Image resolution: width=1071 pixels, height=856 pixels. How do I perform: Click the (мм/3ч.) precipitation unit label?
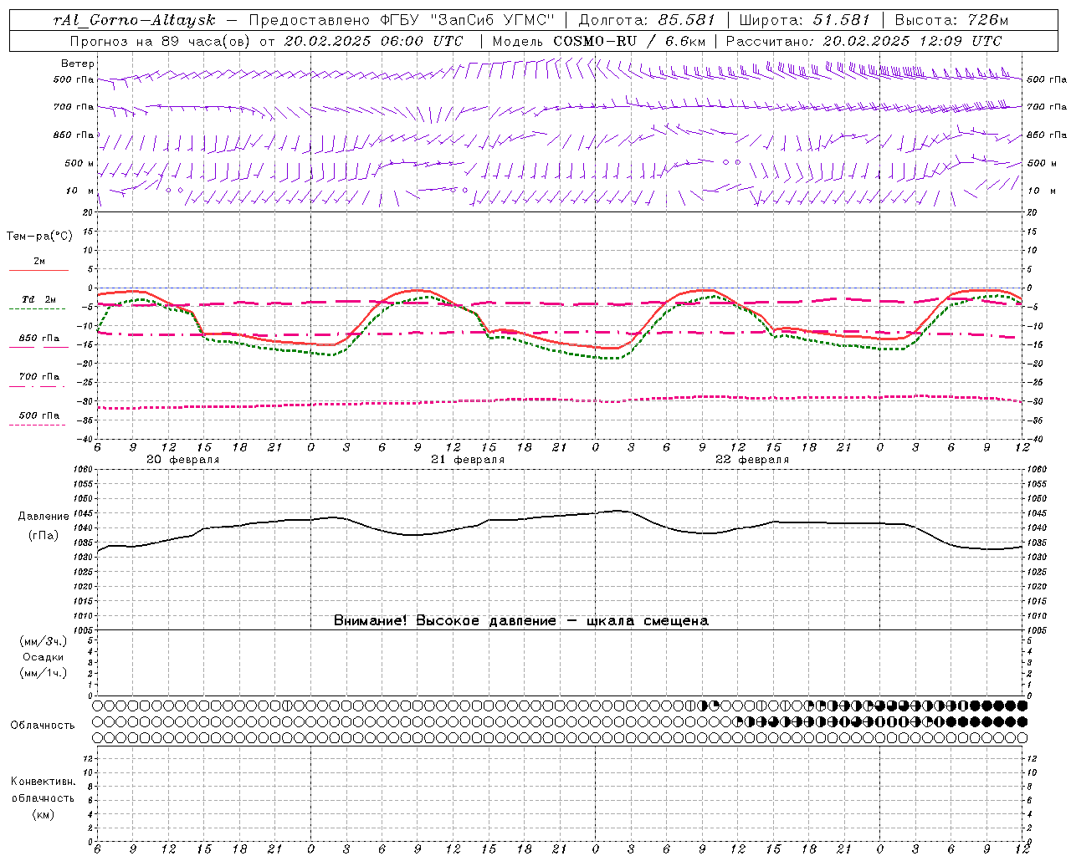pos(44,641)
